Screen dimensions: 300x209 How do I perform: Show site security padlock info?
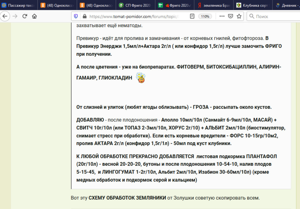coord(85,16)
